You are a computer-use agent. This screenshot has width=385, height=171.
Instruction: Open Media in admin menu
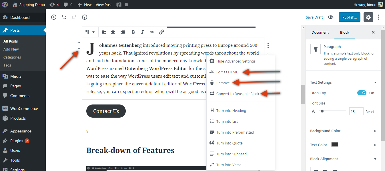tap(23, 76)
